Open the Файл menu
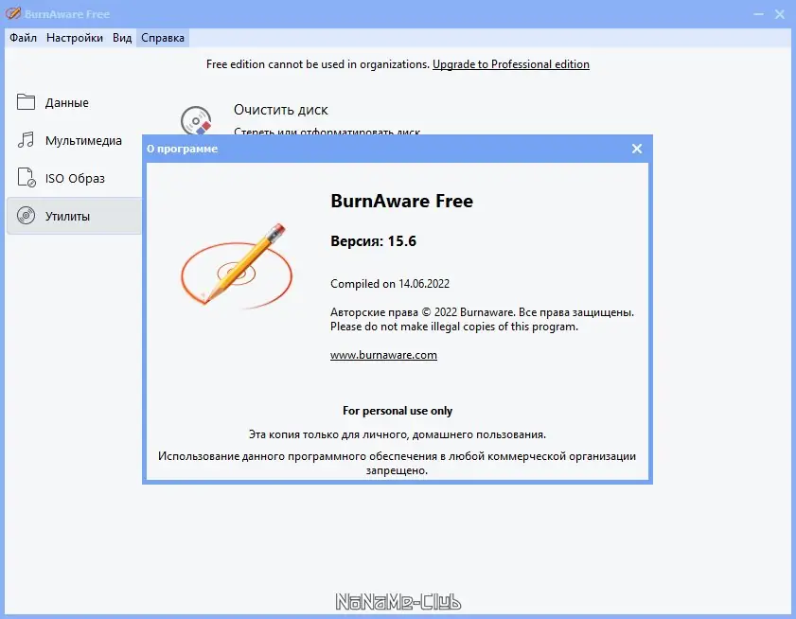The image size is (796, 619). pos(23,38)
